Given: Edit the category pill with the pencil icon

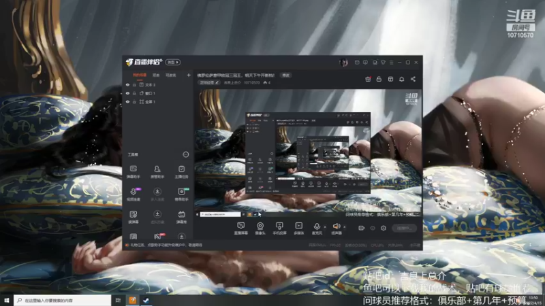Looking at the screenshot, I should coord(209,82).
